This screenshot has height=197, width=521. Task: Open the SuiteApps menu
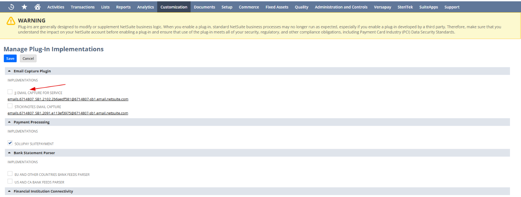(429, 7)
